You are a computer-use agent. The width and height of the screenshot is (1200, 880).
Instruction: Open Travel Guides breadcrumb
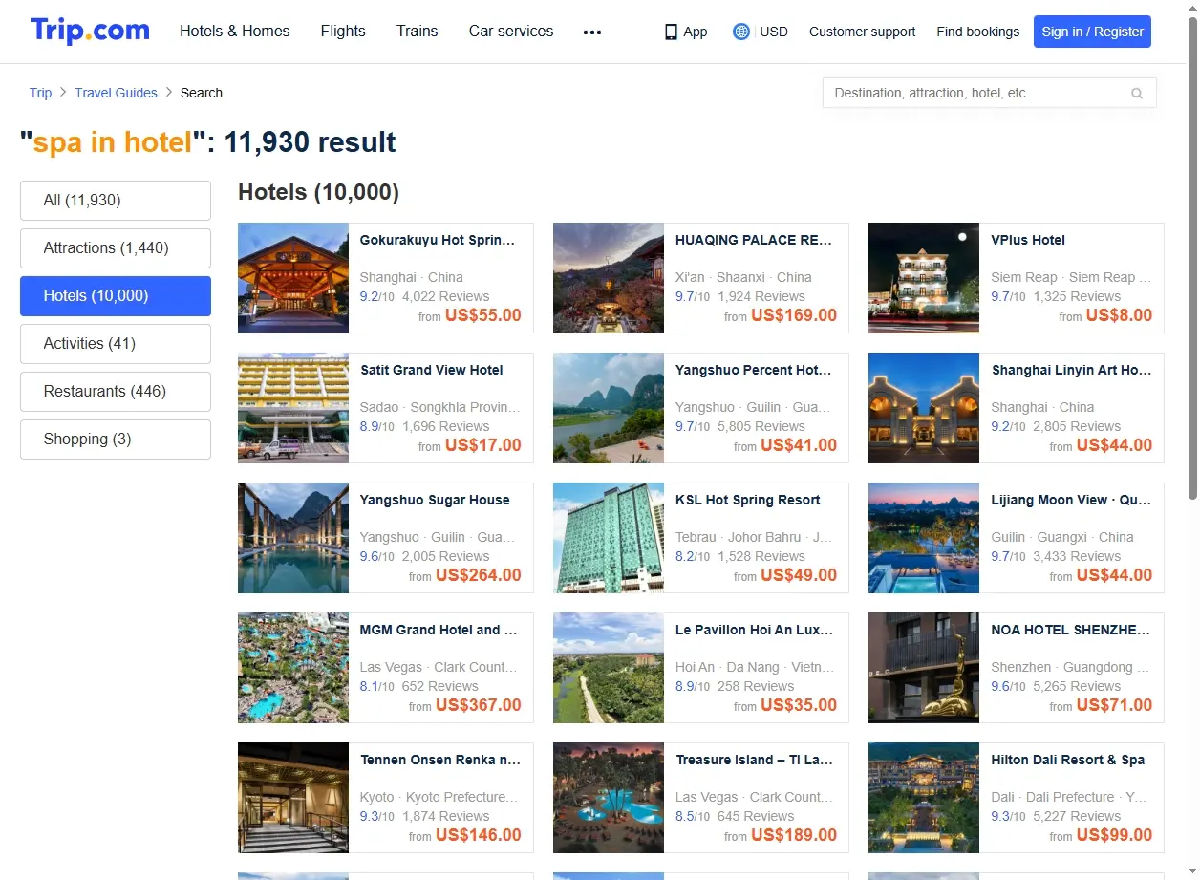pyautogui.click(x=116, y=93)
